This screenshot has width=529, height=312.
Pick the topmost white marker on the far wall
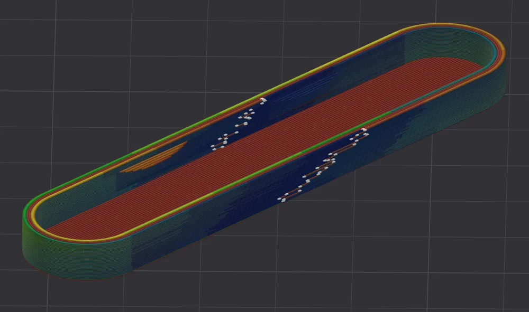[x=263, y=100]
